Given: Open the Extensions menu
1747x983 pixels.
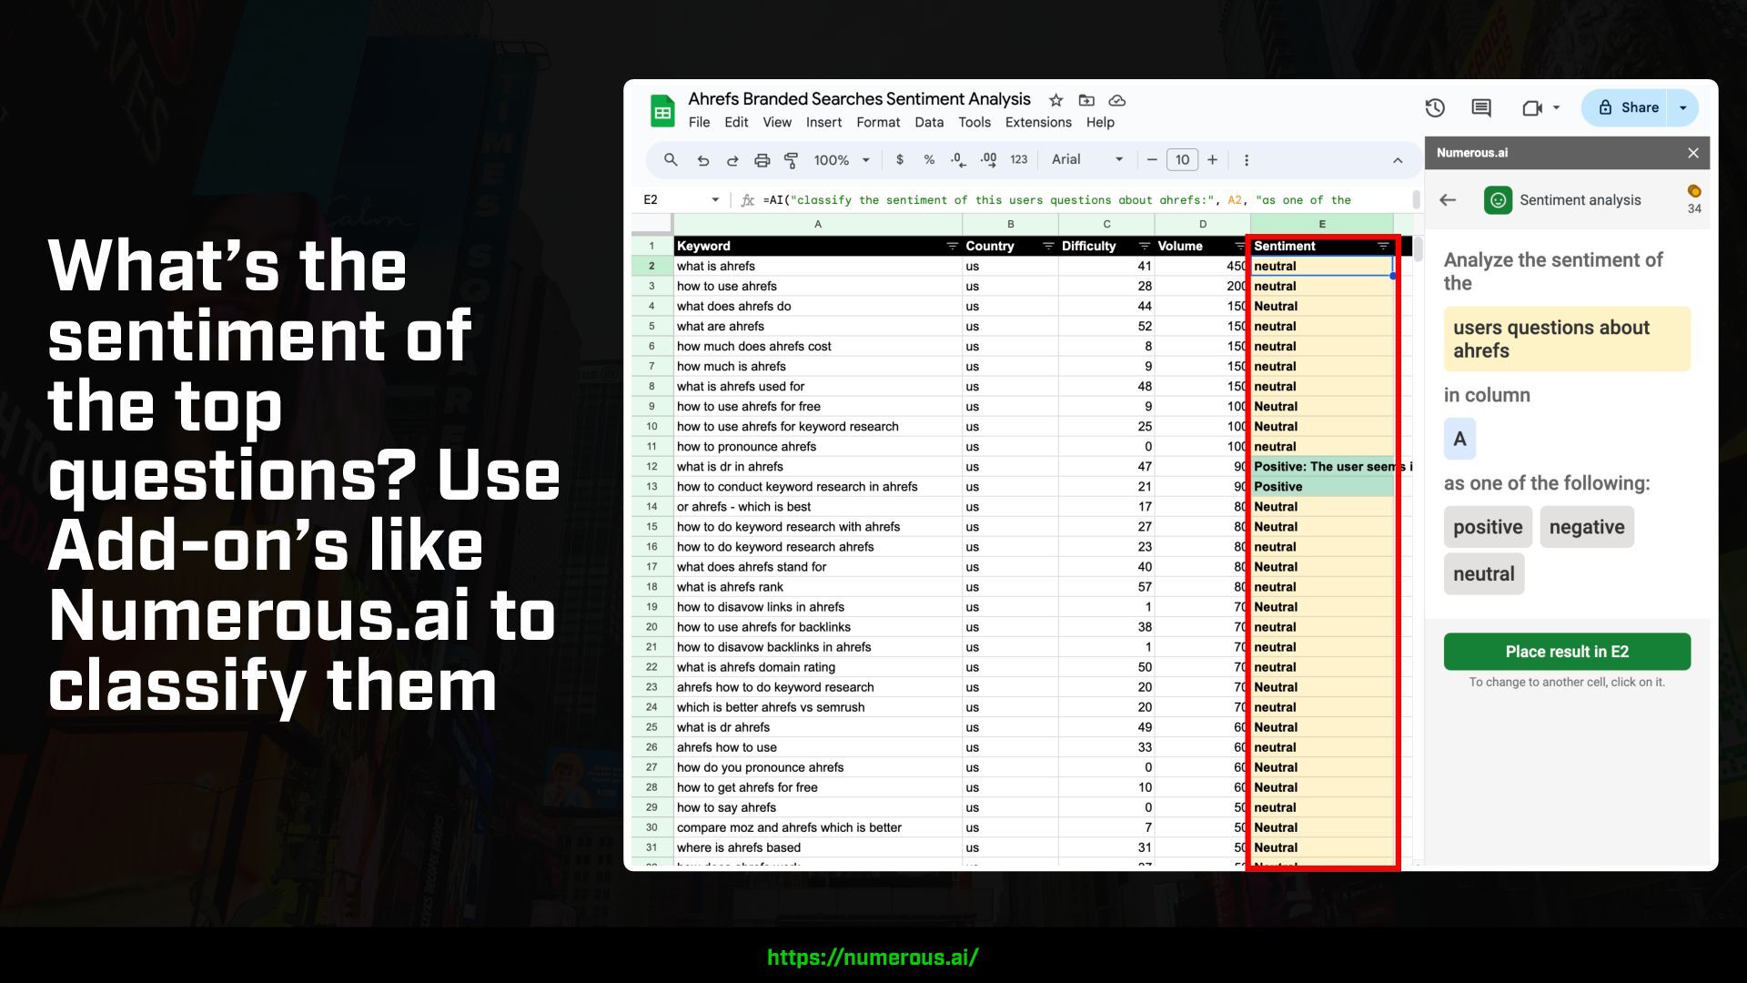Looking at the screenshot, I should click(1037, 123).
